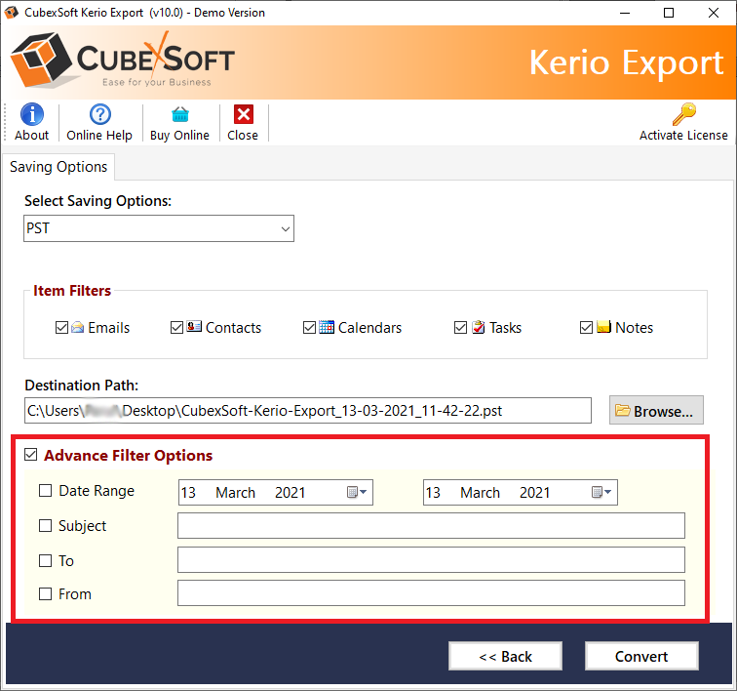Click the To filter text field
Screen dimensions: 737x691
pos(431,559)
